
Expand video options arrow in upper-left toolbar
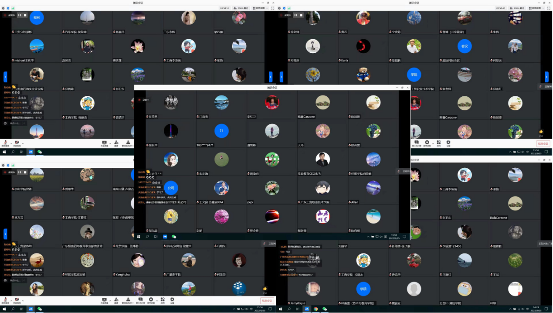click(23, 143)
